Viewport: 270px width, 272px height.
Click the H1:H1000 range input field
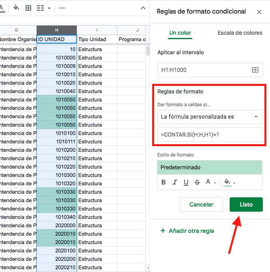point(210,70)
